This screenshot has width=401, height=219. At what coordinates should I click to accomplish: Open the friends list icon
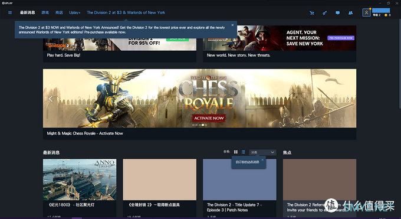click(x=351, y=13)
